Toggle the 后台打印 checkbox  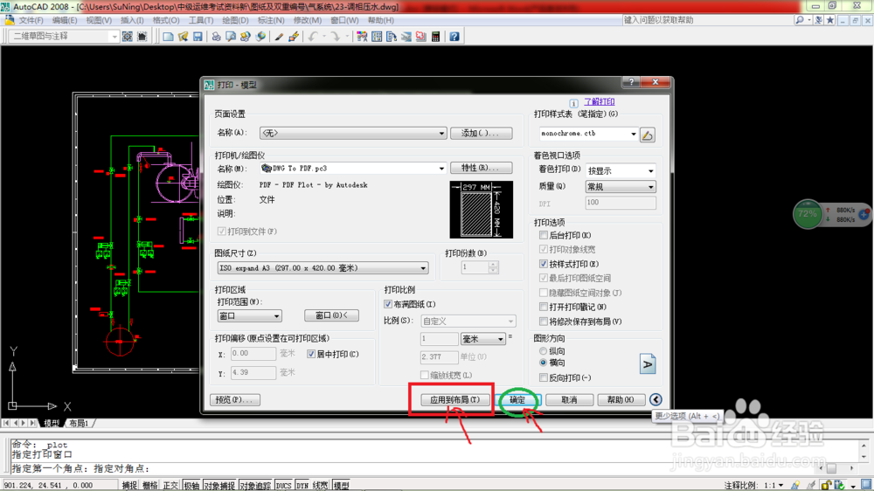click(x=544, y=235)
